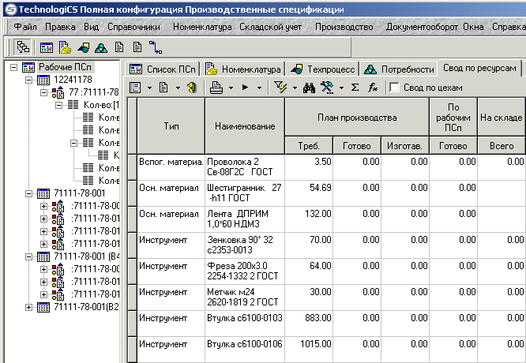Click the fx formula icon
The width and height of the screenshot is (526, 363).
(373, 87)
